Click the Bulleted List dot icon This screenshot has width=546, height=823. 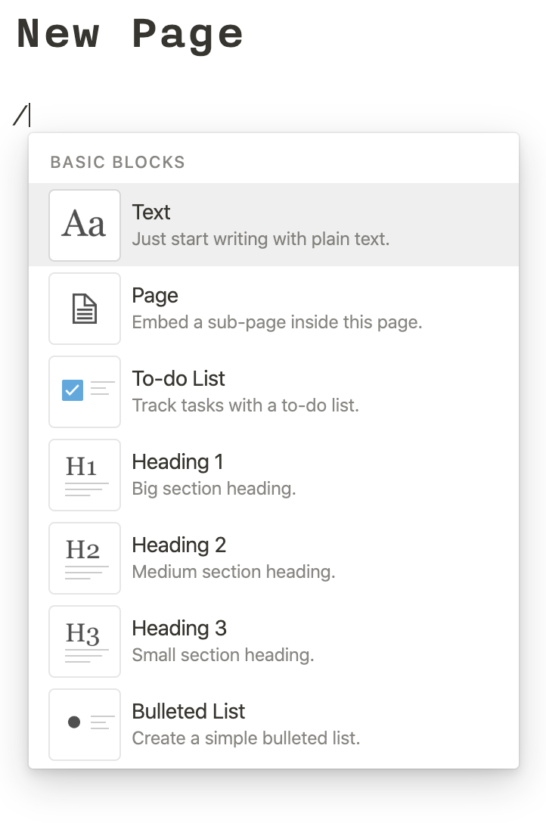(74, 722)
